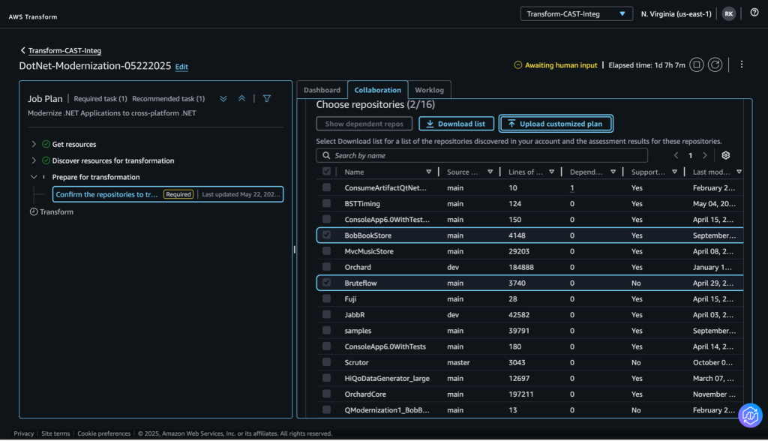Sort by the Lines of code column arrow

point(551,172)
